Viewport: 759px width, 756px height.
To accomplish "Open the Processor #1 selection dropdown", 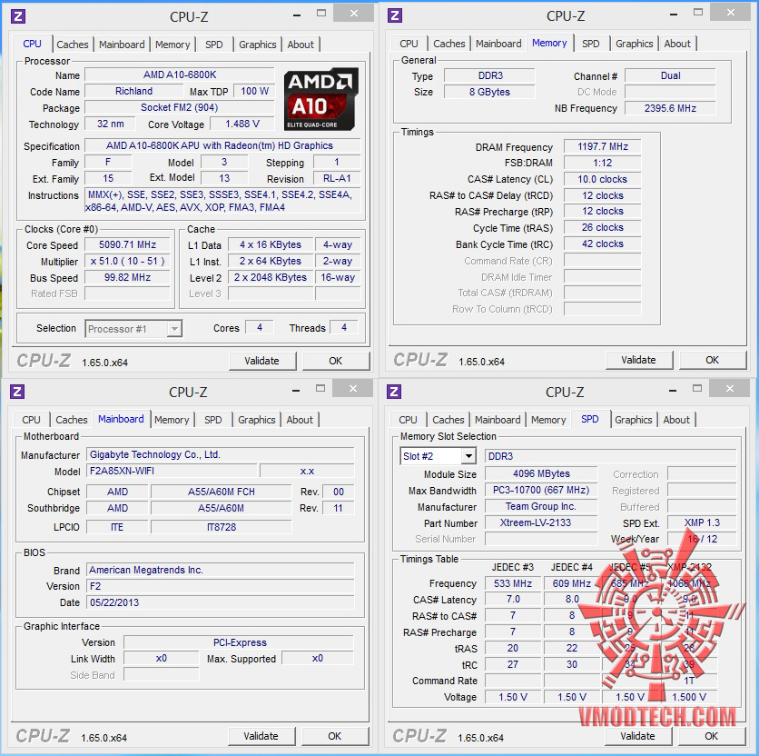I will coord(133,329).
